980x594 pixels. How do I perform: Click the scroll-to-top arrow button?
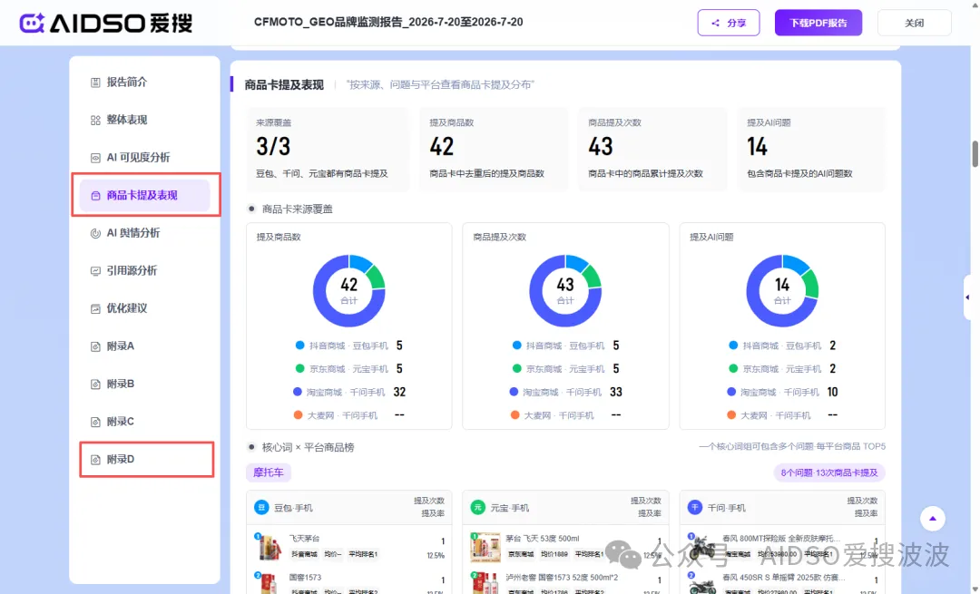click(932, 519)
